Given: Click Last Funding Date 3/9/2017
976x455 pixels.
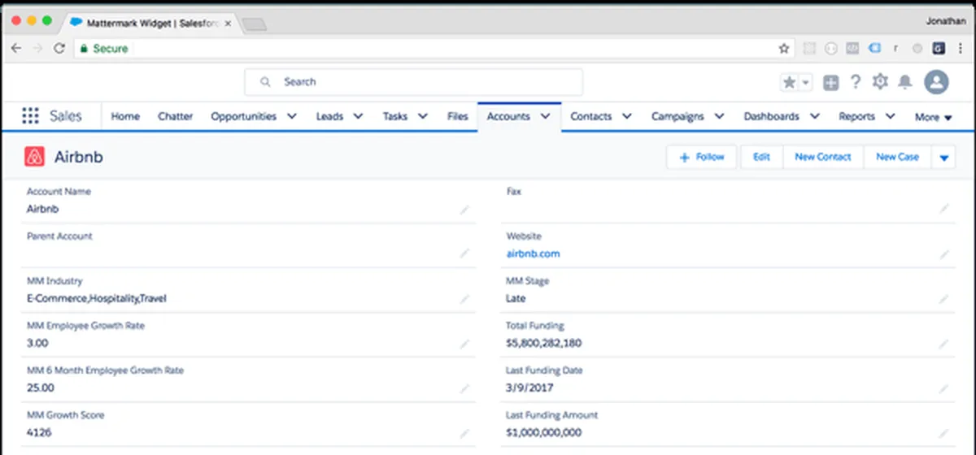Looking at the screenshot, I should click(530, 388).
